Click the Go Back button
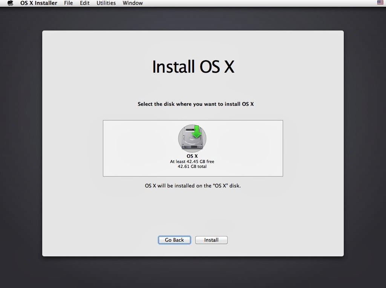 coord(174,240)
